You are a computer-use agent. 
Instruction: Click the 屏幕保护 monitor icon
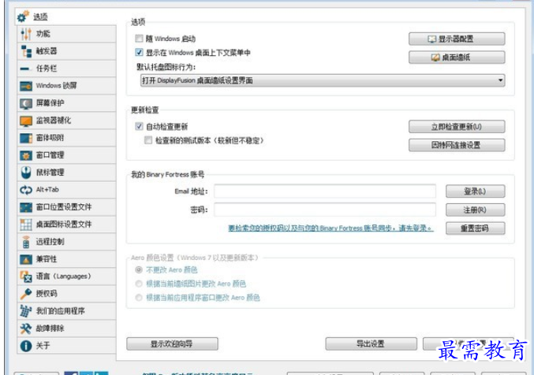click(26, 103)
